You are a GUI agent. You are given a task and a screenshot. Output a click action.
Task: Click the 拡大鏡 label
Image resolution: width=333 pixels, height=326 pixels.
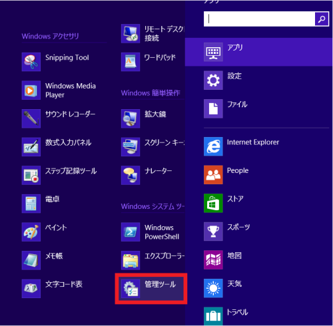click(x=155, y=114)
